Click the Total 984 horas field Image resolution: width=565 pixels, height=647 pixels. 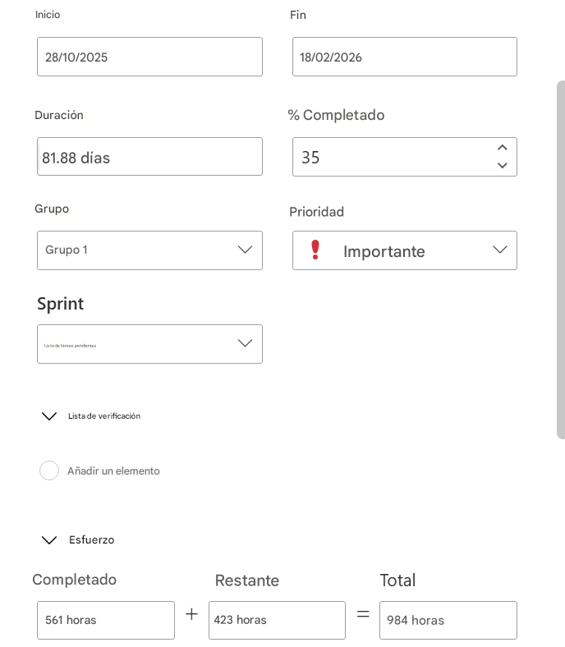[448, 620]
